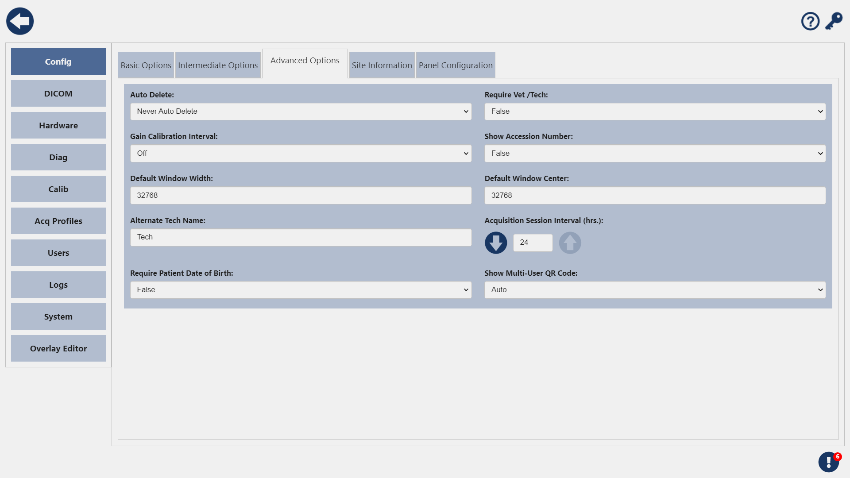
Task: Go to the Hardware section
Action: click(x=58, y=125)
